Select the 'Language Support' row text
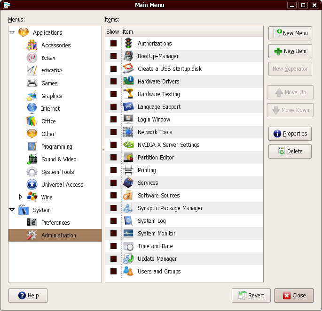Screen dimensions: 322x311 [159, 107]
